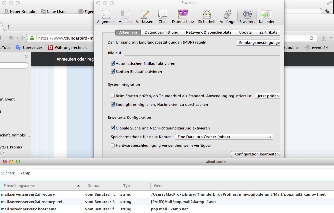The height and width of the screenshot is (213, 334).
Task: Switch to the Zertifikate tab
Action: [268, 32]
